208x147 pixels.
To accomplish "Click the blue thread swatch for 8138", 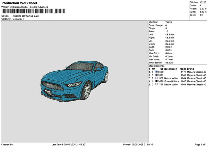I will 157,72.
